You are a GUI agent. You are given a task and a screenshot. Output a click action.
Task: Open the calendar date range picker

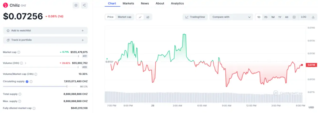click(x=294, y=17)
